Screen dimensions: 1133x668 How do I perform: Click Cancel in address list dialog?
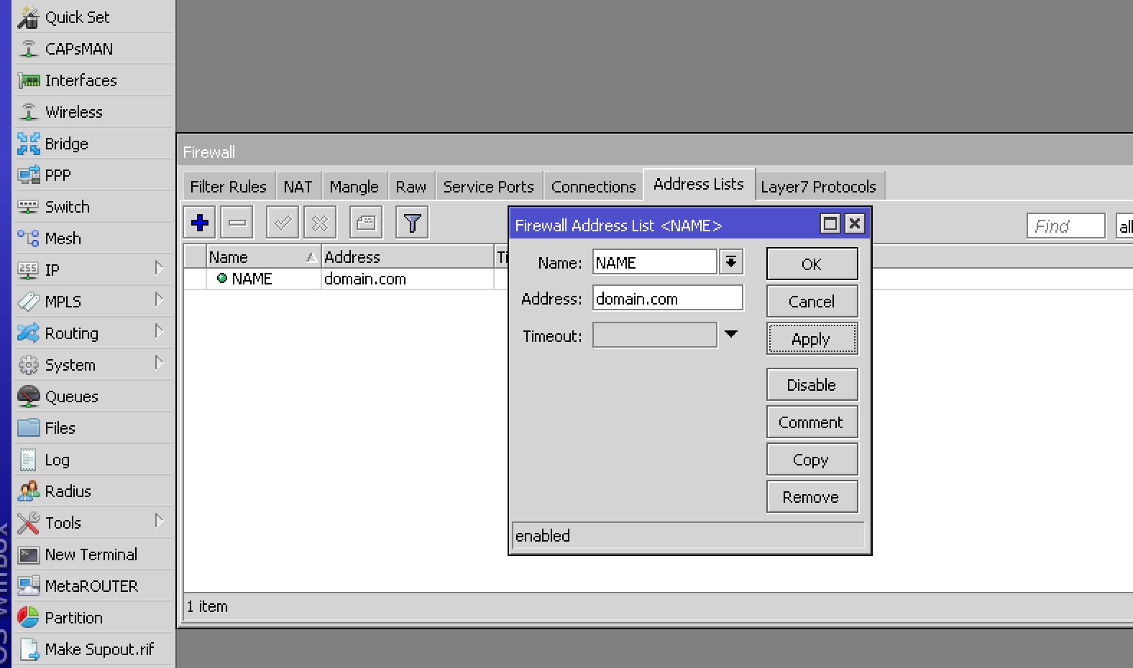812,301
